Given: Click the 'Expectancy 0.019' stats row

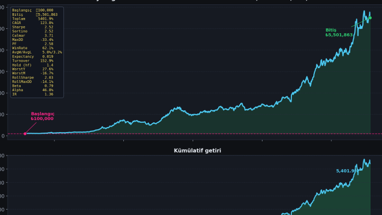Looking at the screenshot, I should [x=33, y=57].
